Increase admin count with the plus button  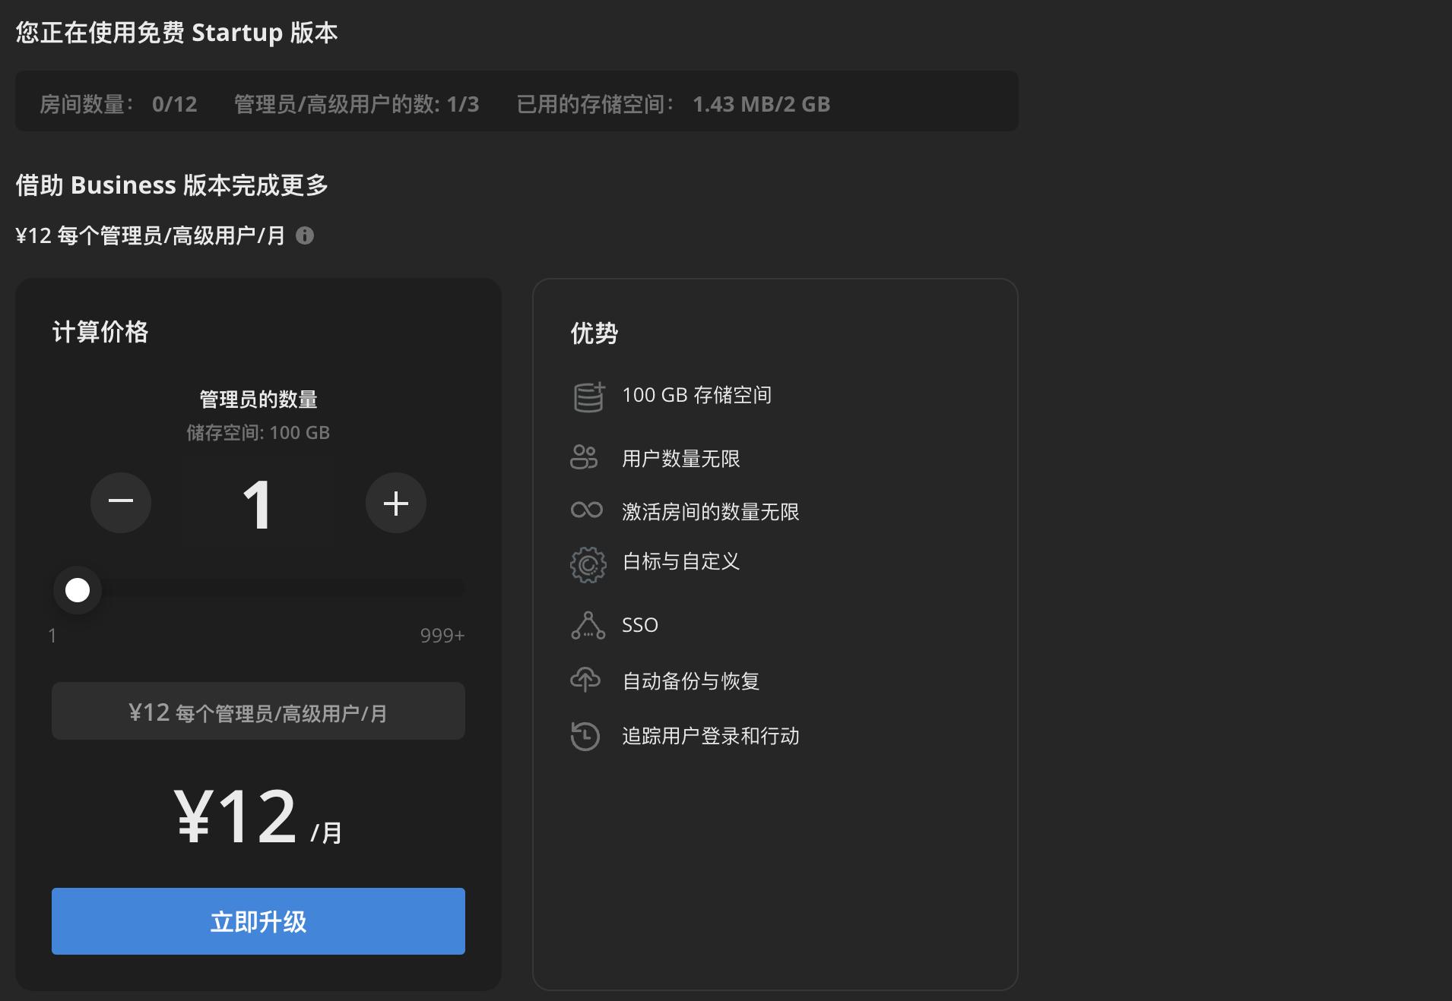[x=396, y=502]
